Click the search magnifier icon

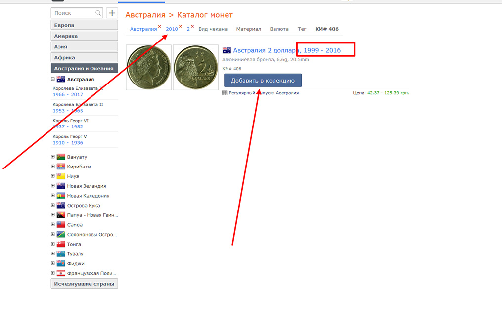98,13
